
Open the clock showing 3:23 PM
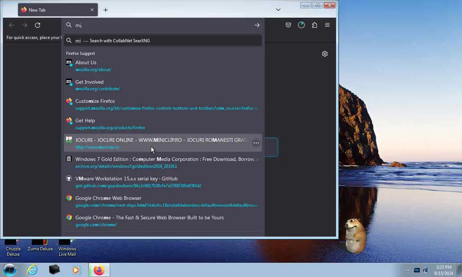(x=444, y=270)
